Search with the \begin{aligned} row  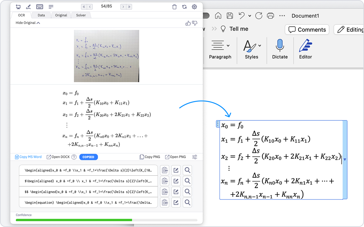click(187, 170)
